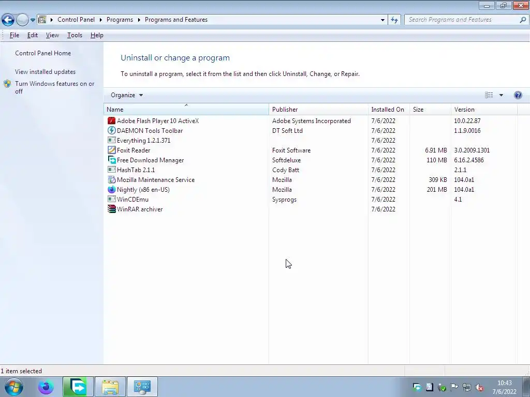
Task: Open the Edit menu
Action: [33, 35]
